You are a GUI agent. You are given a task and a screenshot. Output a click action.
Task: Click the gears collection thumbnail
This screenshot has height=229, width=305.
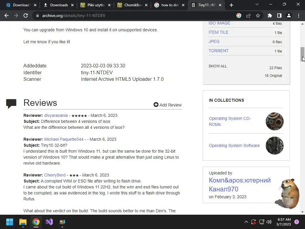point(274,121)
